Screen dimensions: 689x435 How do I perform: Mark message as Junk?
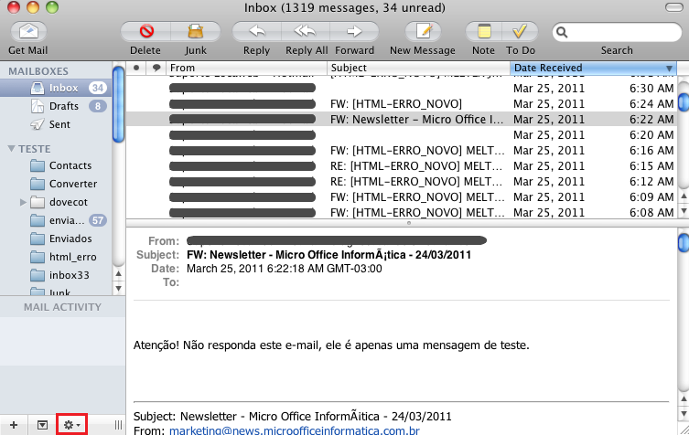196,32
